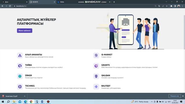Open the TECHREG cube icon
This screenshot has width=185, height=104.
point(20,87)
